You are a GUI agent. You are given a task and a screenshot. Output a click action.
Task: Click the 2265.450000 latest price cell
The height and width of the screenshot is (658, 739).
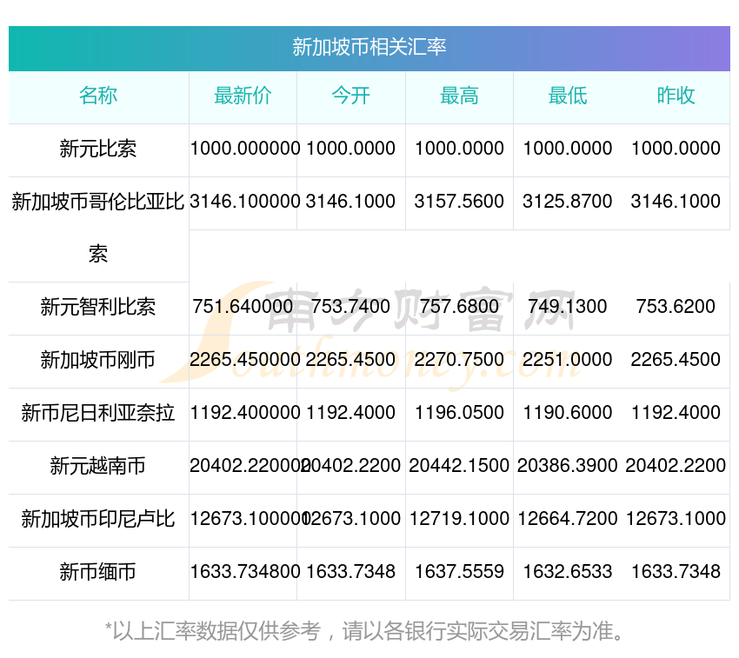[x=245, y=360]
